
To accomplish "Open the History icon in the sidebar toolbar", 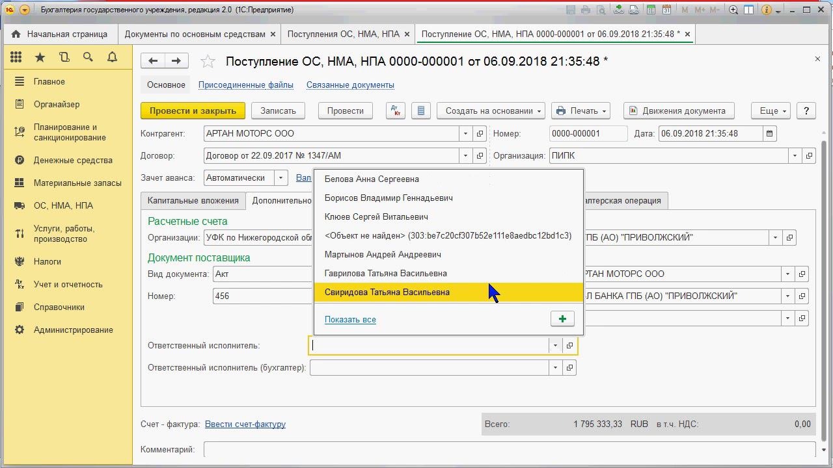I will tap(64, 57).
